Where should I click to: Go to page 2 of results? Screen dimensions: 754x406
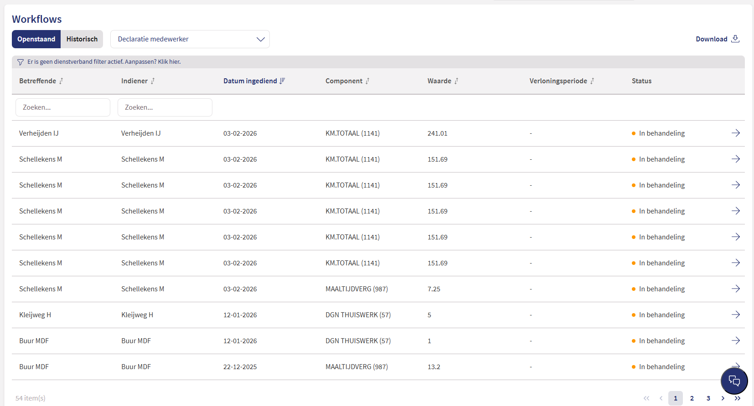pyautogui.click(x=692, y=398)
